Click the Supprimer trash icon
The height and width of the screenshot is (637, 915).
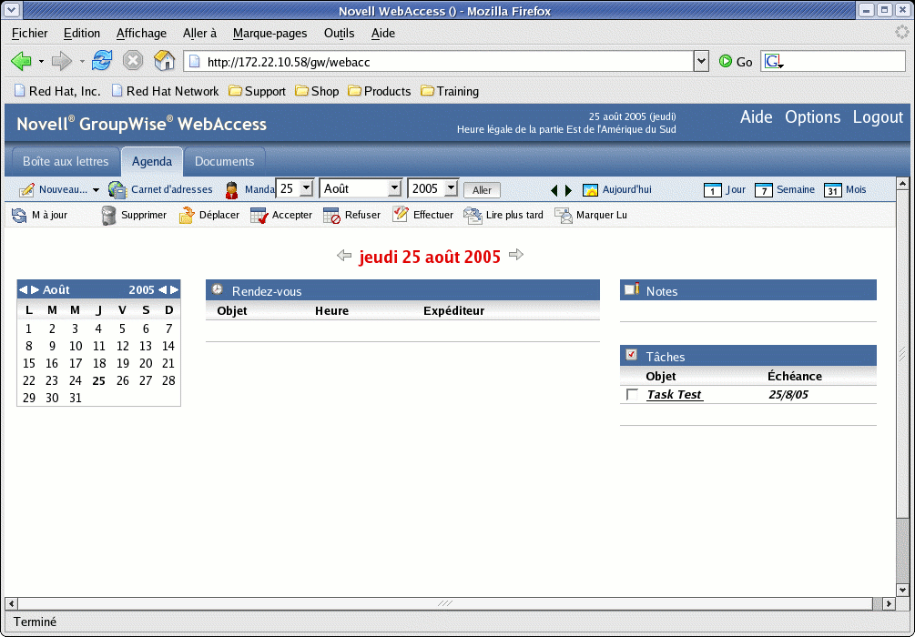[x=108, y=216]
